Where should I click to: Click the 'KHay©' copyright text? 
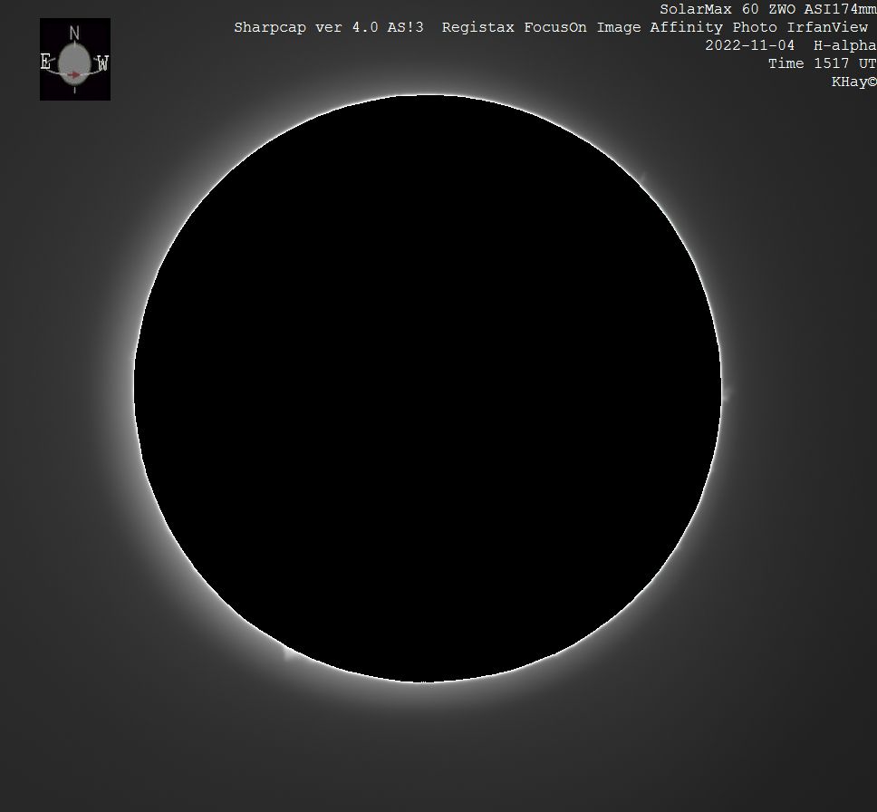[x=853, y=82]
